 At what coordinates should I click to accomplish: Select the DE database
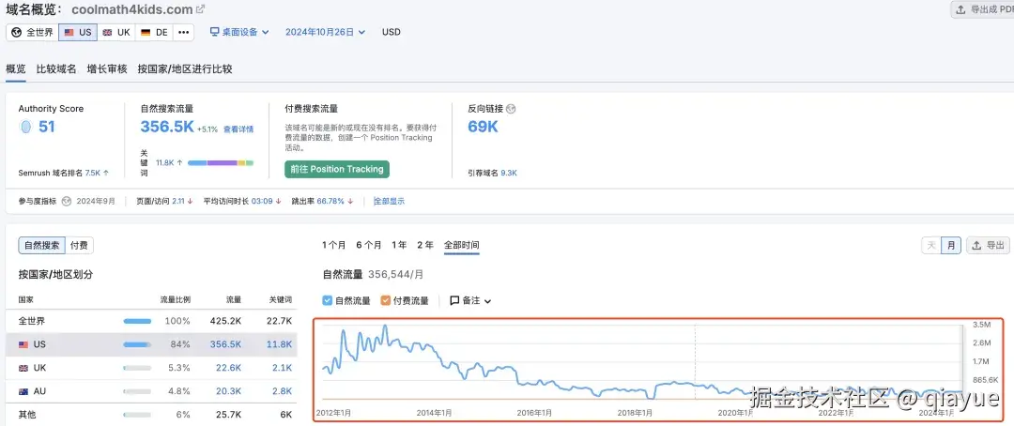pos(154,32)
